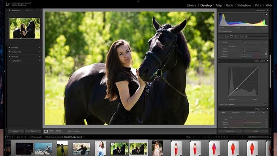Viewport: 277px width, 156px height.
Task: Adjust the Vibrance slider handle
Action: (249, 54)
